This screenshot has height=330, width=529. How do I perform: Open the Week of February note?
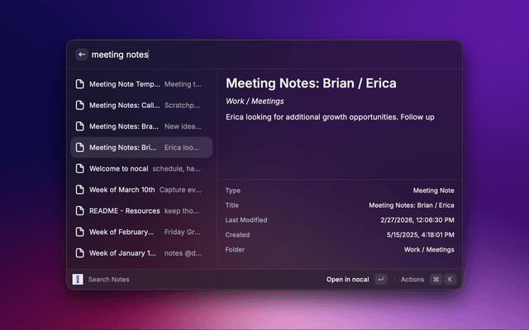141,232
